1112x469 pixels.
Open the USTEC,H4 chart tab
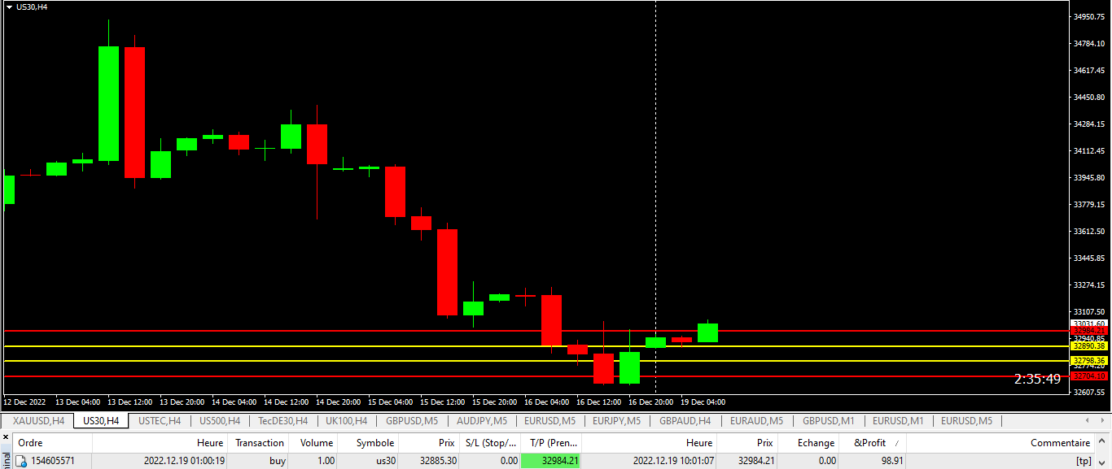click(x=160, y=421)
